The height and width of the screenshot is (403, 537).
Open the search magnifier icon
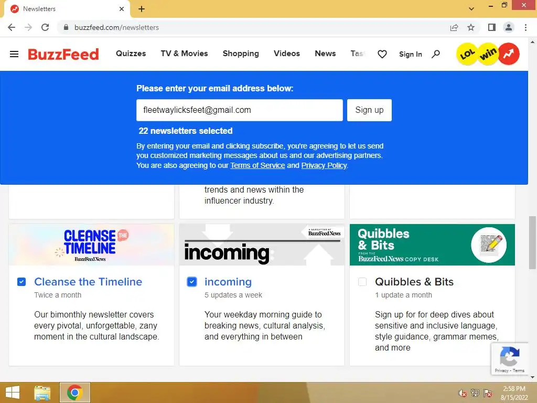[x=436, y=54]
